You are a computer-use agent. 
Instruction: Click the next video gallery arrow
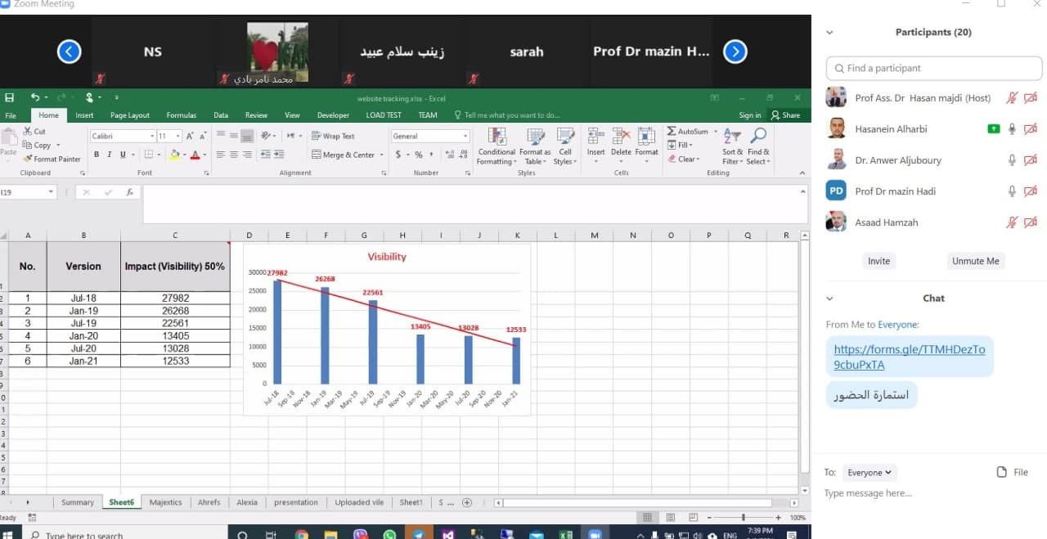735,52
